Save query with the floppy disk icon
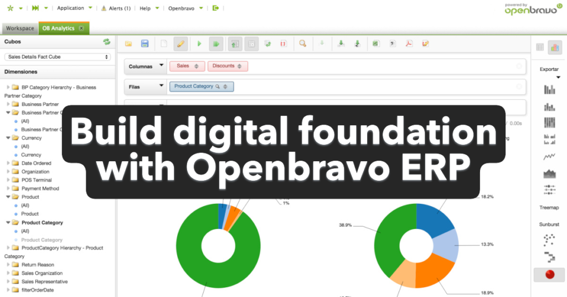This screenshot has width=567, height=297. [x=145, y=44]
